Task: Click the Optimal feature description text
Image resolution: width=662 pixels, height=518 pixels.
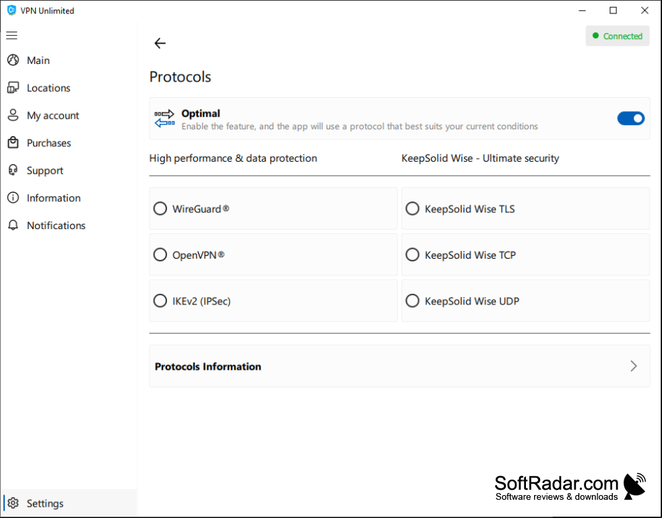Action: [x=360, y=126]
